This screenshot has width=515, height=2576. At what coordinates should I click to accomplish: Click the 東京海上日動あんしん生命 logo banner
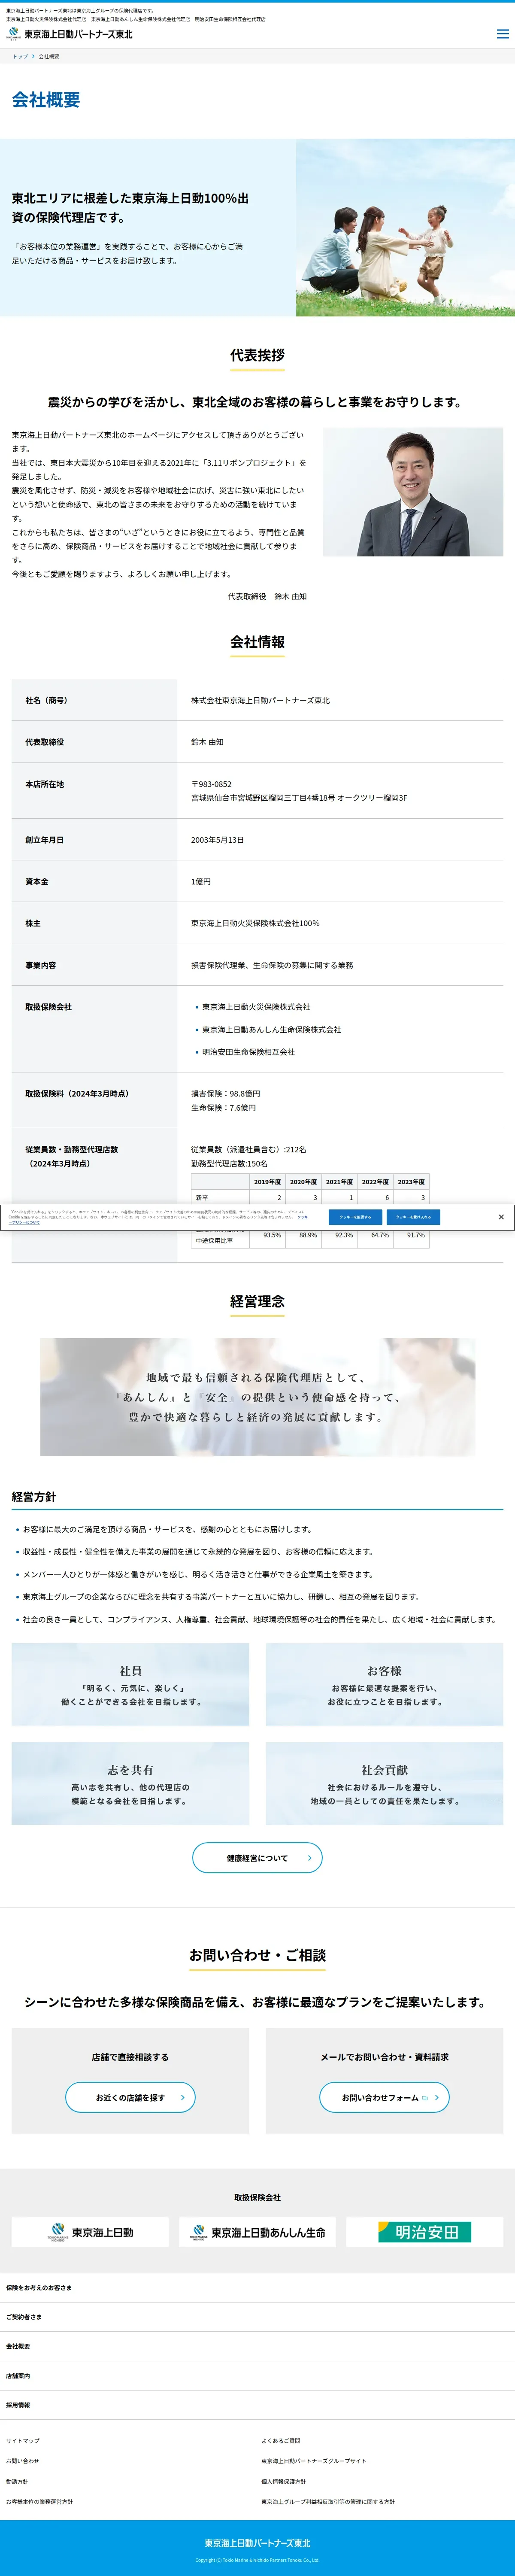(257, 2232)
